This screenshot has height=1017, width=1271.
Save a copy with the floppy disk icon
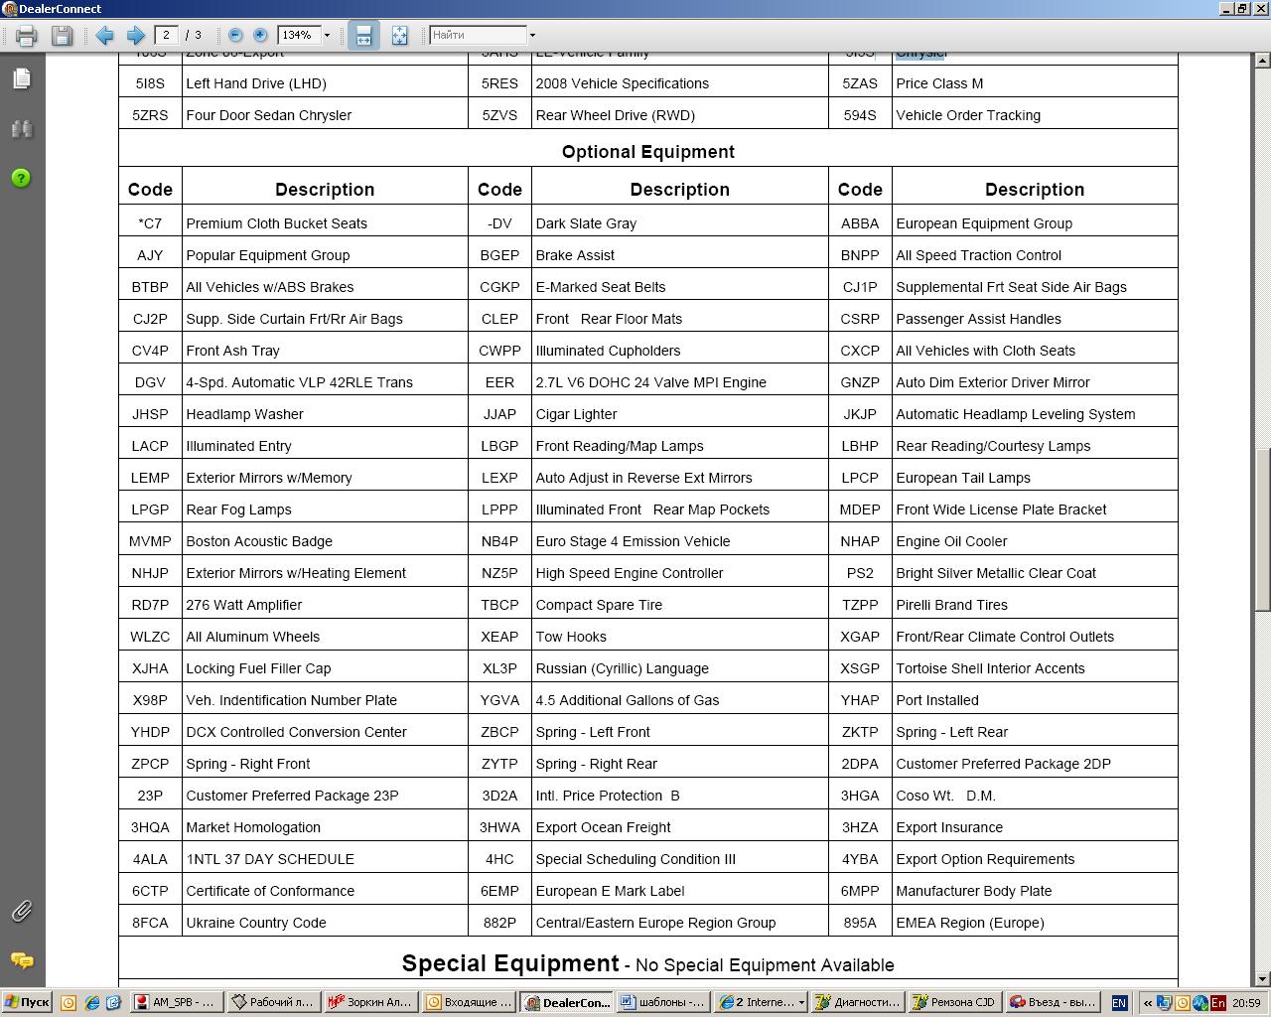coord(62,36)
